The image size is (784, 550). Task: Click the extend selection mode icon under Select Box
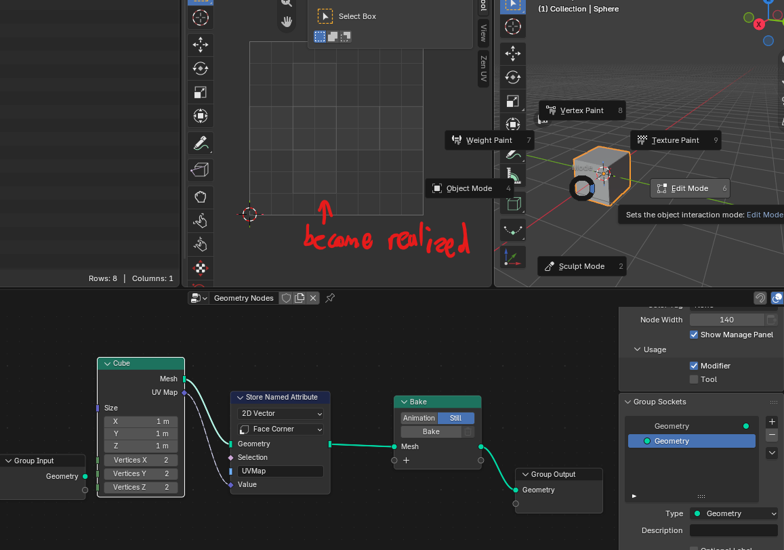pos(333,37)
